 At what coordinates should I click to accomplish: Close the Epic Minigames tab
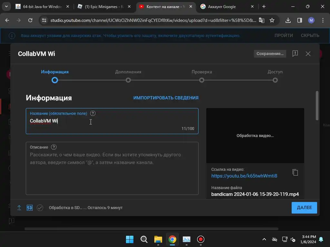129,7
